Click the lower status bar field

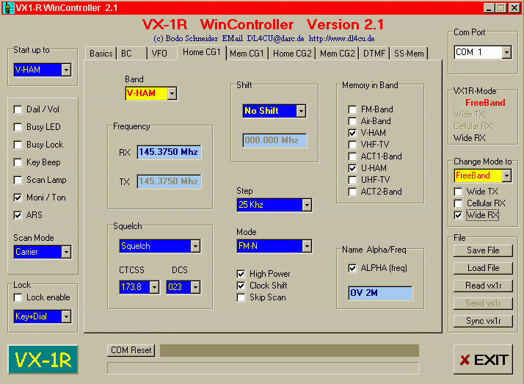(263, 368)
